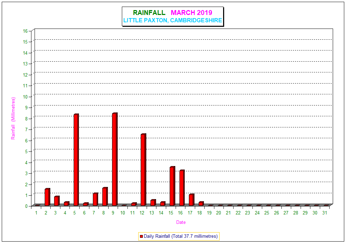Select the red bar for date 17

192,200
